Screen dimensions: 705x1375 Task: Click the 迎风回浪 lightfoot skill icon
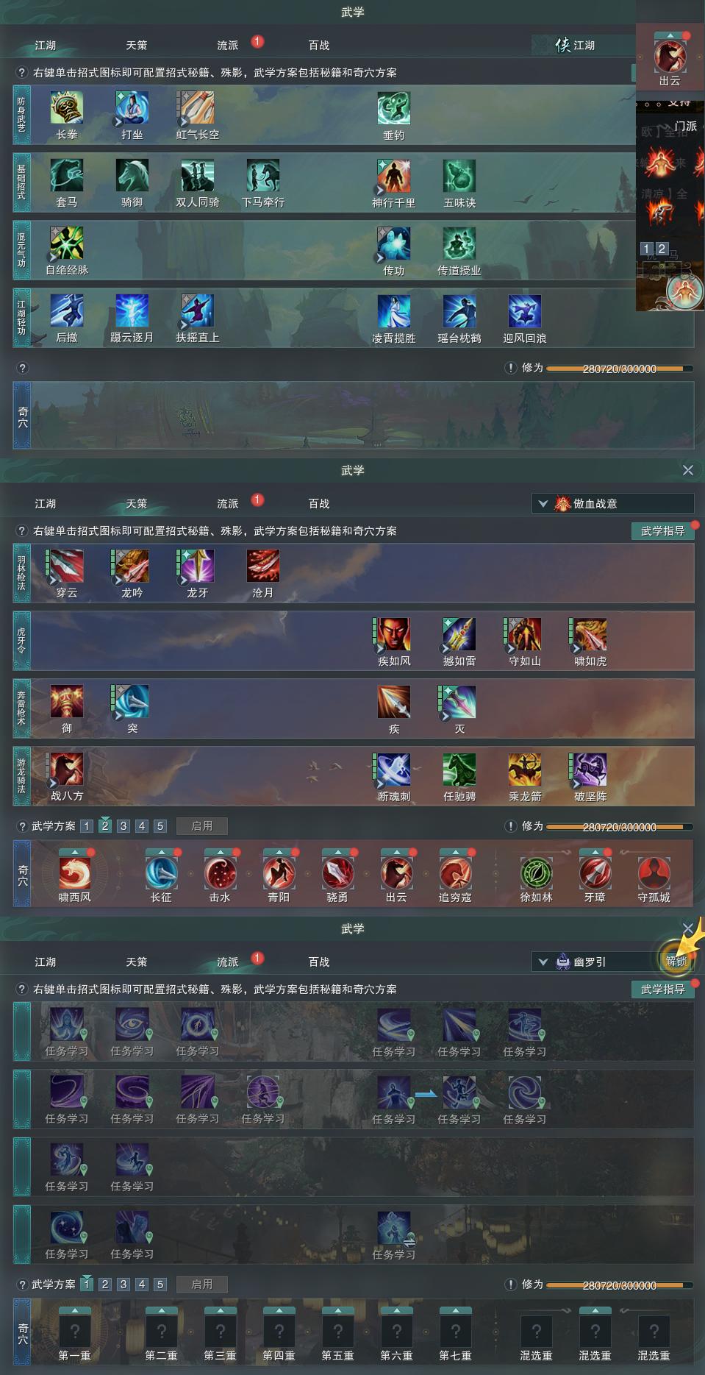pos(525,311)
